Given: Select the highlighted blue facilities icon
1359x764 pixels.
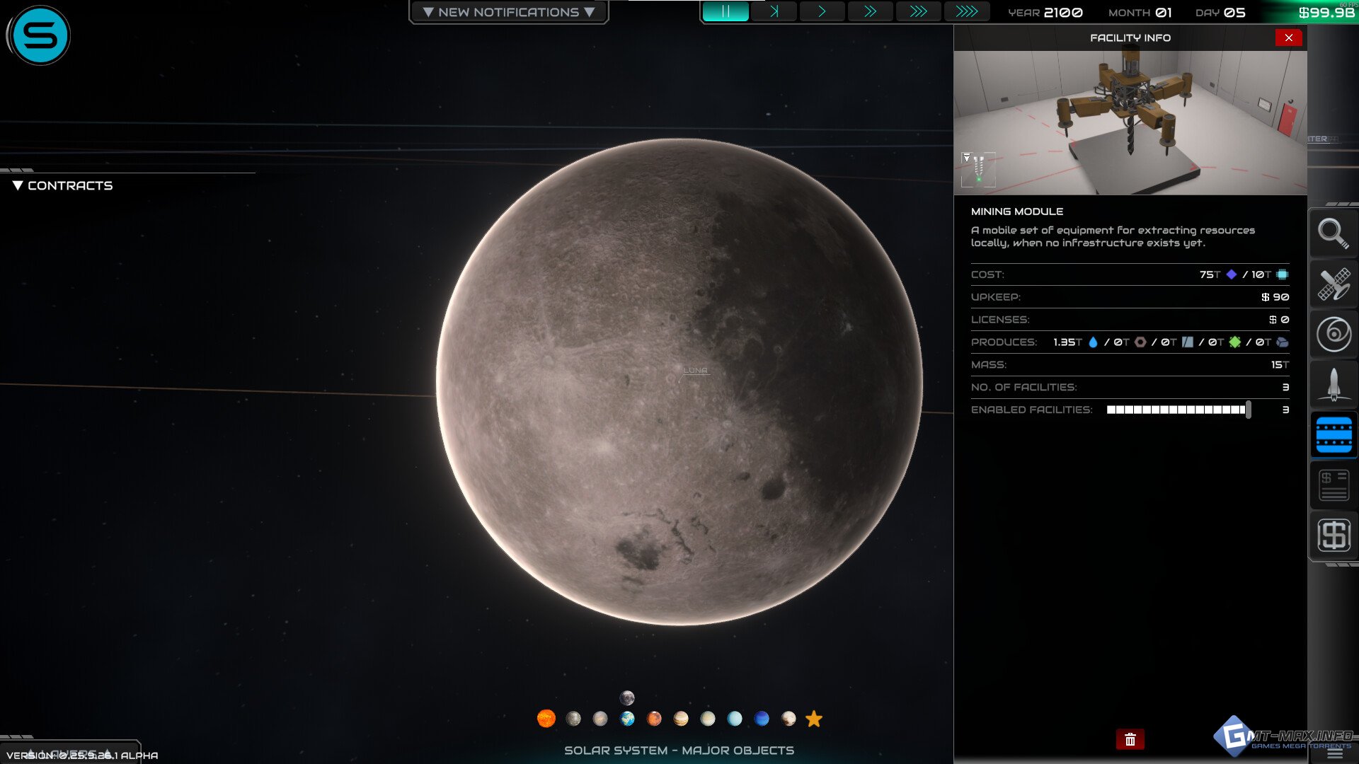Looking at the screenshot, I should [1333, 435].
